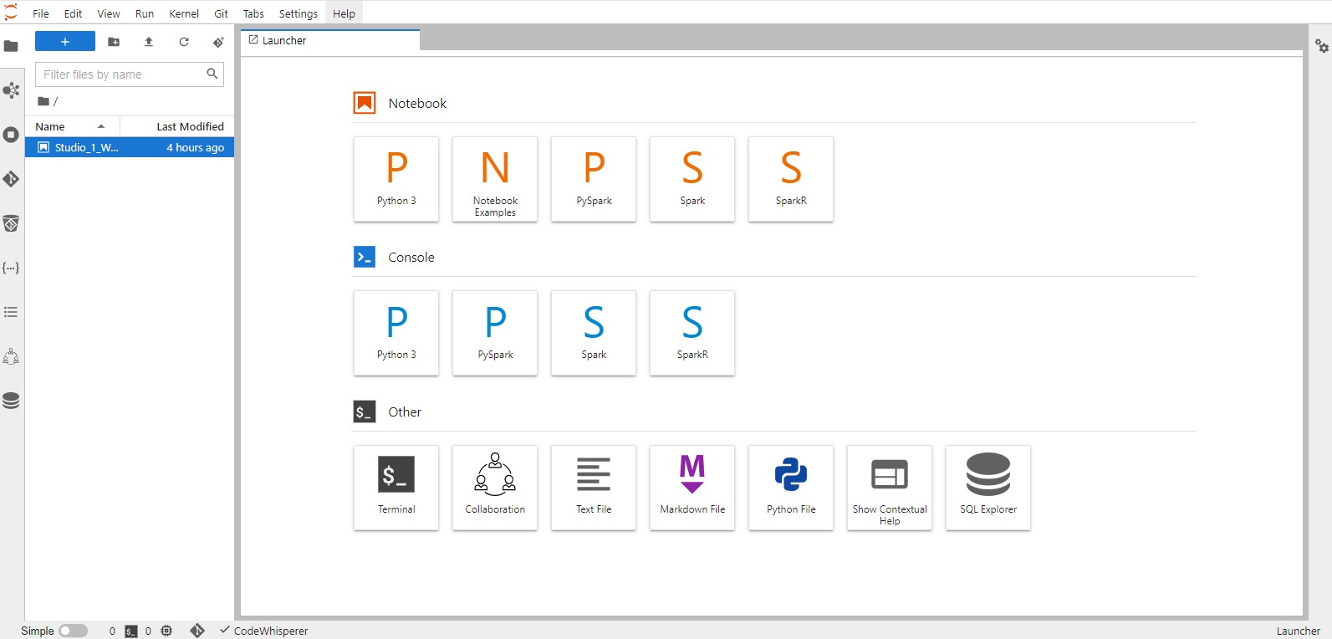Image resolution: width=1332 pixels, height=639 pixels.
Task: Launch a PySpark notebook
Action: pos(594,179)
